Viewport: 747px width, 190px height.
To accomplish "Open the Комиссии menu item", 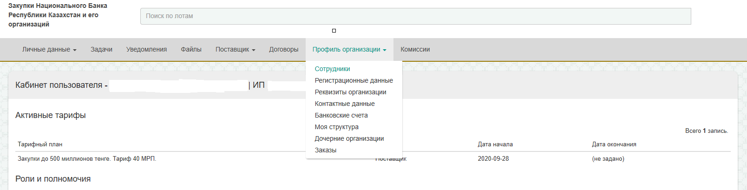I will 415,50.
